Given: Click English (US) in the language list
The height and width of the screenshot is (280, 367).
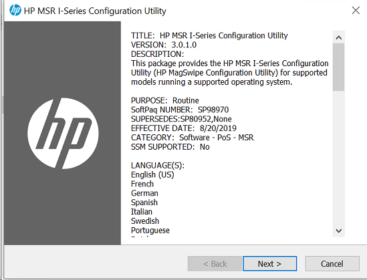Looking at the screenshot, I should (x=152, y=174).
